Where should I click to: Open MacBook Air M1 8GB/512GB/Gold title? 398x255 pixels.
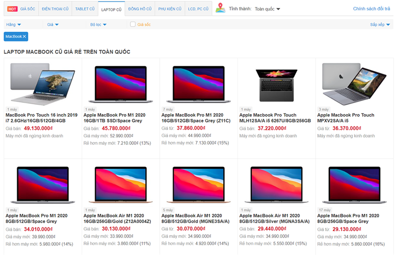(x=196, y=218)
